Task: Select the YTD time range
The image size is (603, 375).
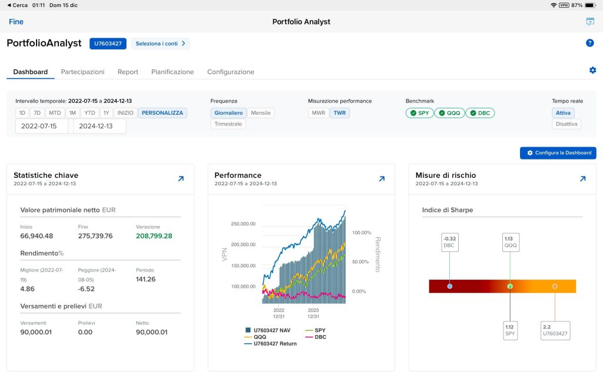Action: tap(90, 113)
